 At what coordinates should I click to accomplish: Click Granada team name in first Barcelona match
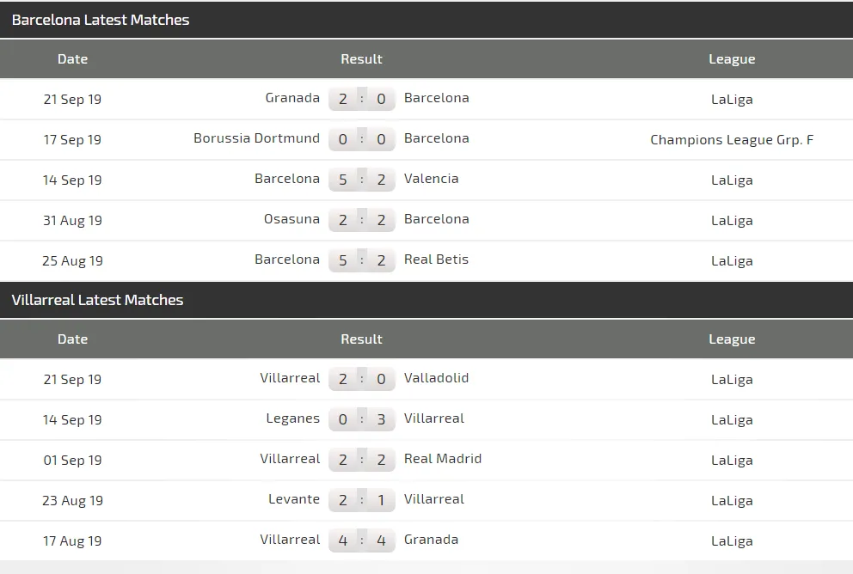(292, 98)
